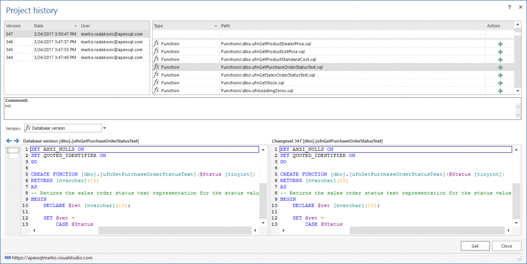Click add icon for ufnGetProductDealerPrice.sql

pos(500,44)
